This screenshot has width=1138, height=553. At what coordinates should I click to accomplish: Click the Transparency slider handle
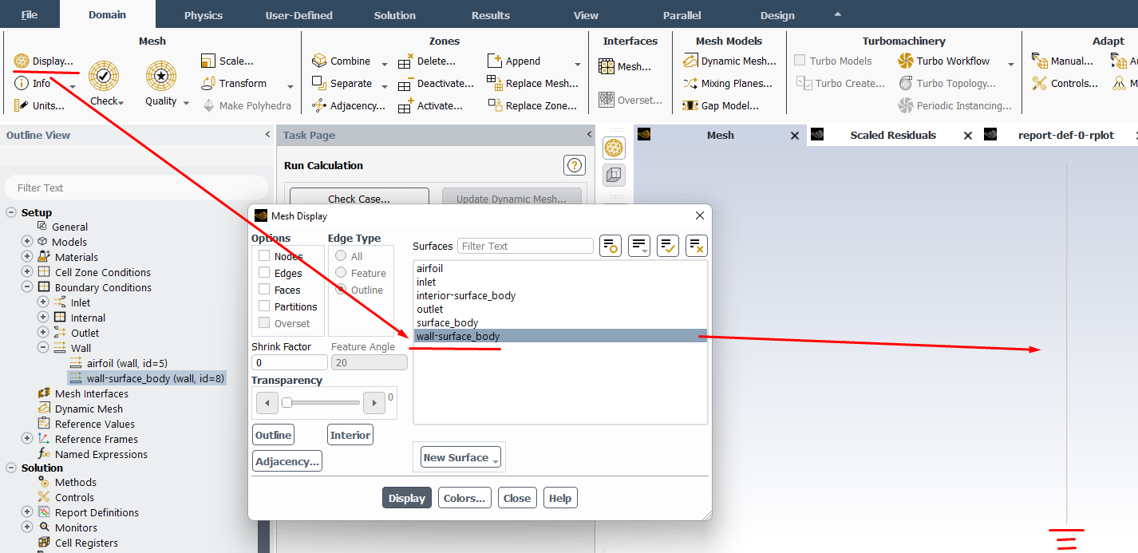[x=286, y=403]
